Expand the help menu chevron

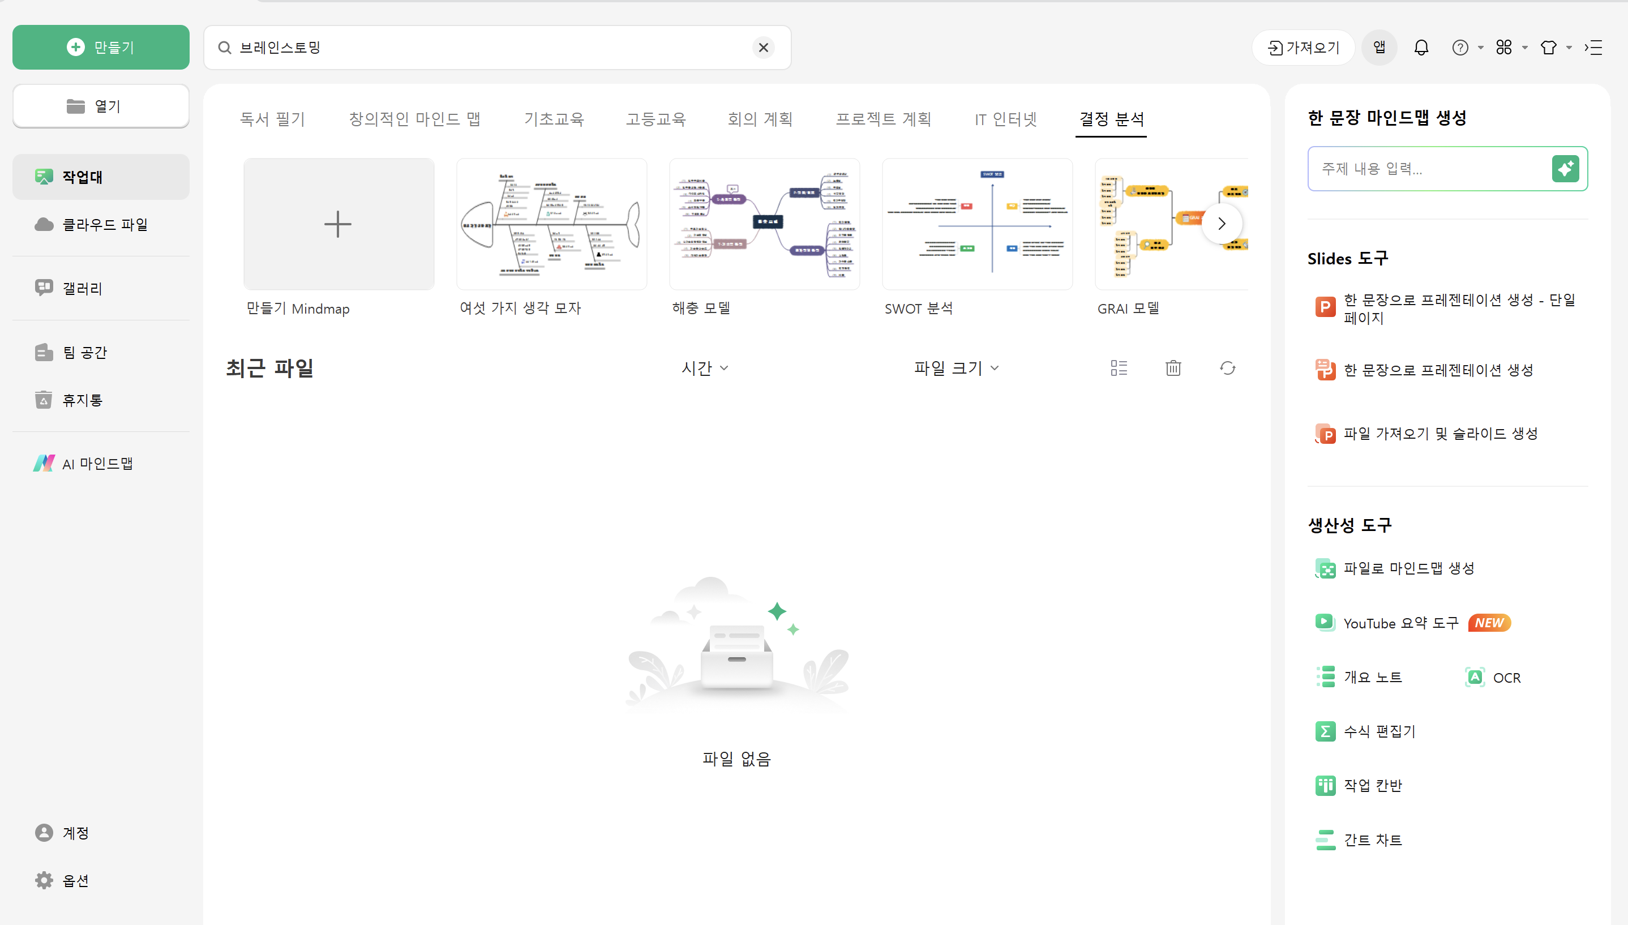[x=1481, y=47]
